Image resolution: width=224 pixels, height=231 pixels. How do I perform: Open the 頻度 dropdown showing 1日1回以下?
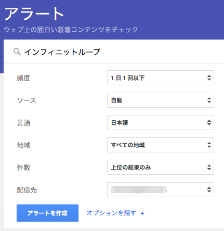coord(161,78)
